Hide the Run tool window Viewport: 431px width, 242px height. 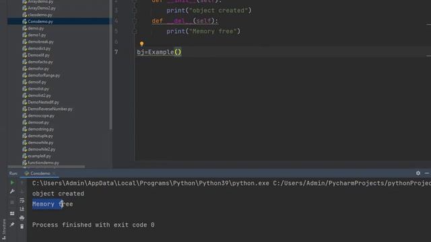pos(427,173)
